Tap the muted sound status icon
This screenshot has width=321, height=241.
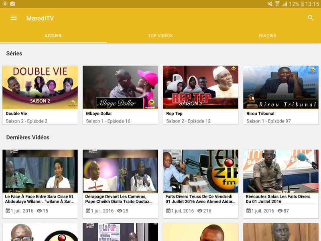270,4
